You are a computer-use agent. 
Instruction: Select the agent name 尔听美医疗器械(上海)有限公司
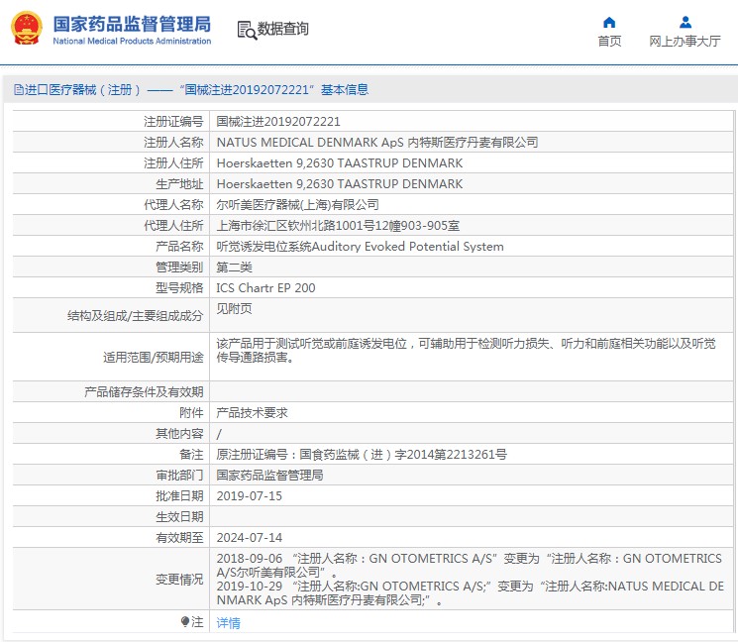tap(297, 205)
